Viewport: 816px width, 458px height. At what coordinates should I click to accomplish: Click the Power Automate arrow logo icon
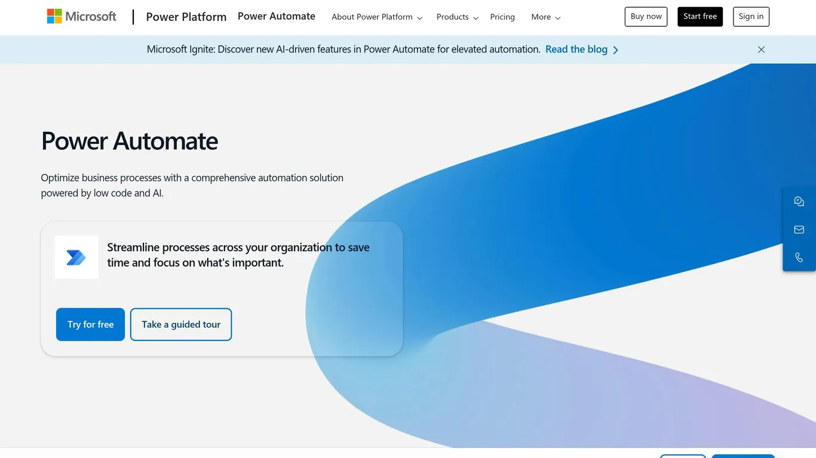(76, 257)
